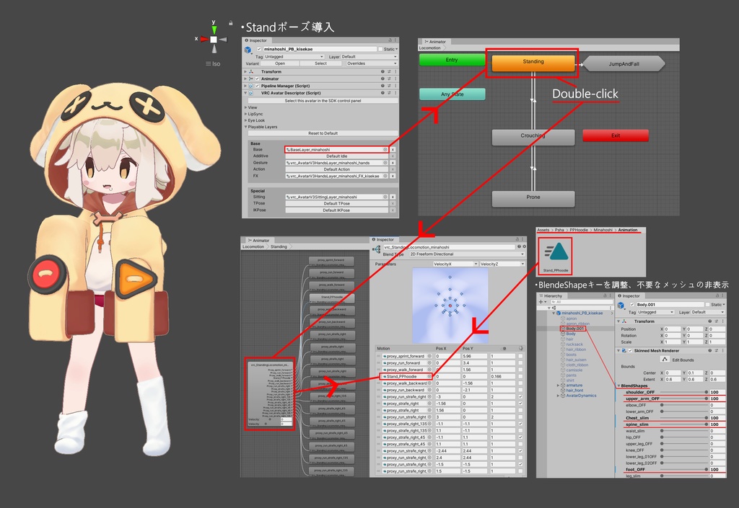The height and width of the screenshot is (508, 739).
Task: Lock the avatar Inspector panel
Action: 390,40
